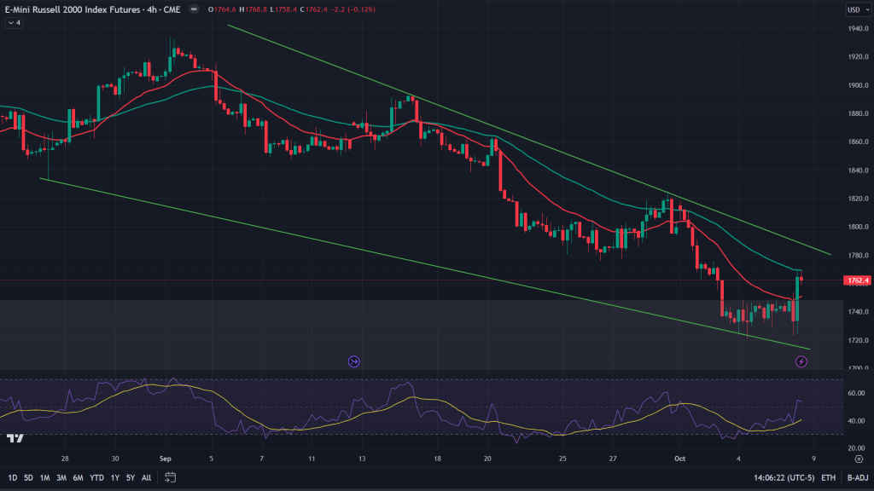Click the TradingView logo icon
This screenshot has width=874, height=491.
pos(15,438)
